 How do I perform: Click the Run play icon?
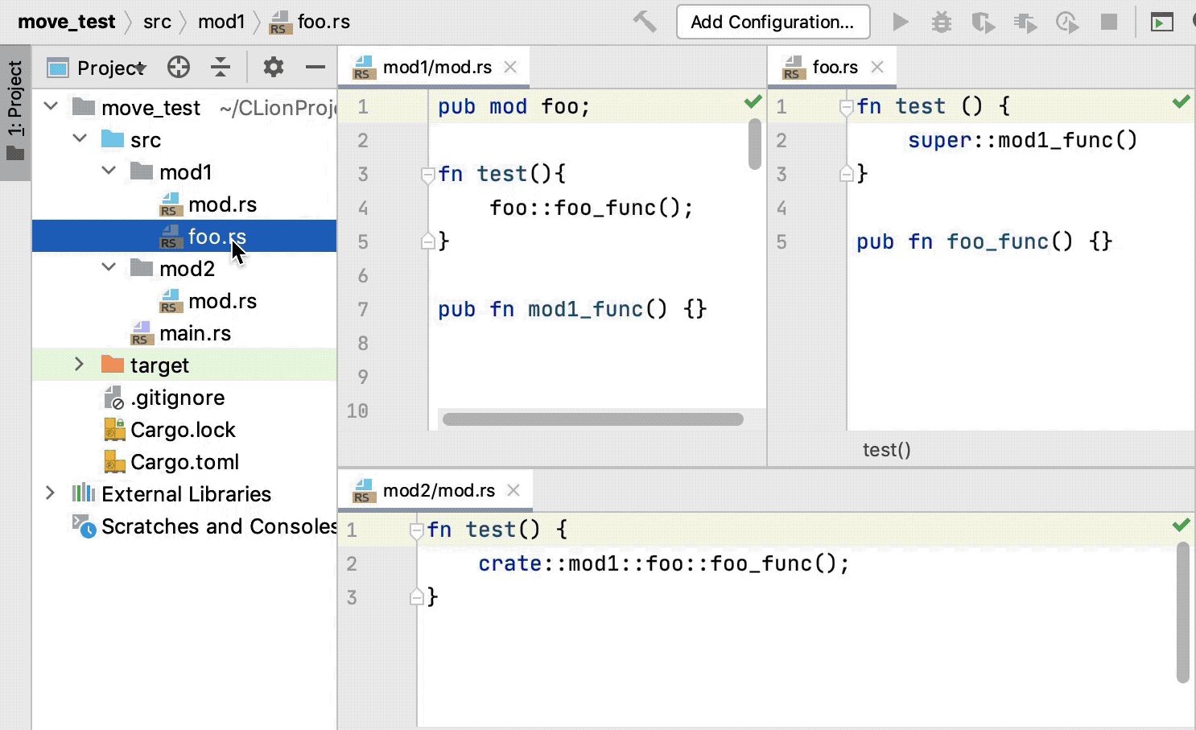click(901, 22)
